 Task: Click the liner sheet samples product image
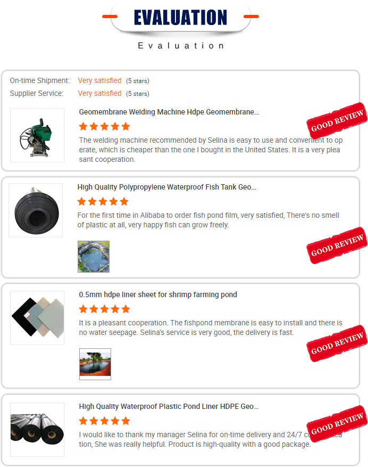coord(37,318)
